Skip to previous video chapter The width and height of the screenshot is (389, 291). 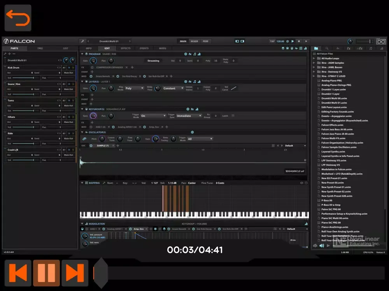tap(18, 273)
